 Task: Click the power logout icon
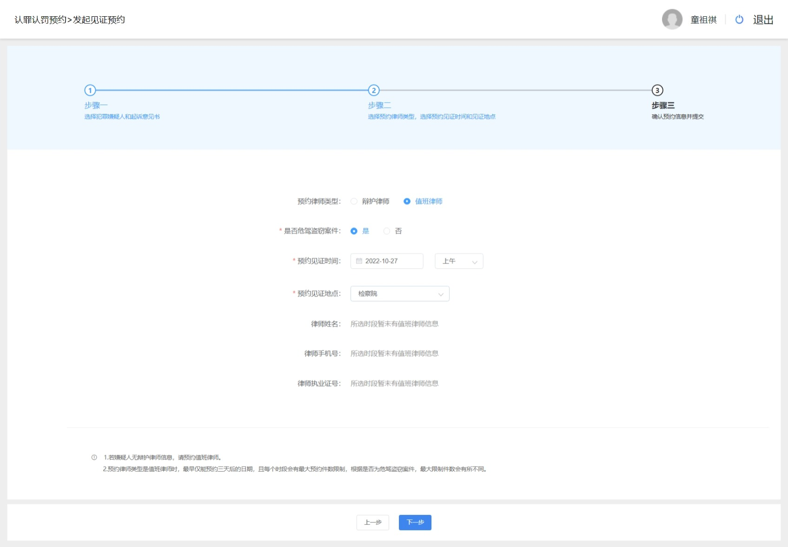(x=739, y=20)
